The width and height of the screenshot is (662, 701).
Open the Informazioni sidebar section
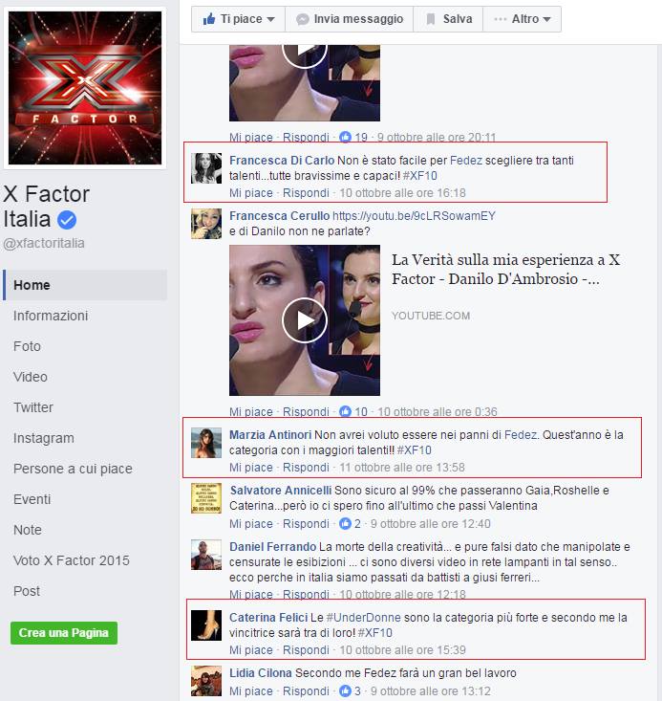tap(51, 316)
